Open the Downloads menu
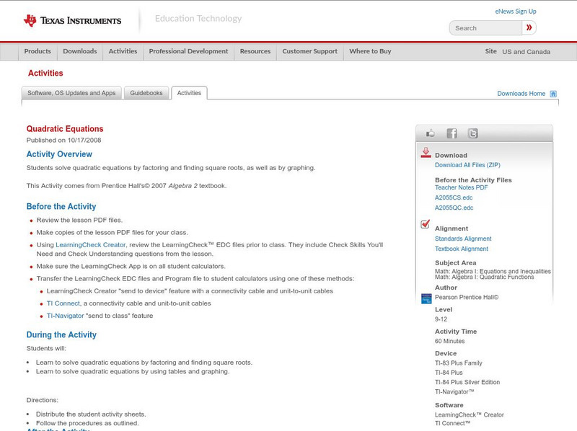 coord(80,51)
